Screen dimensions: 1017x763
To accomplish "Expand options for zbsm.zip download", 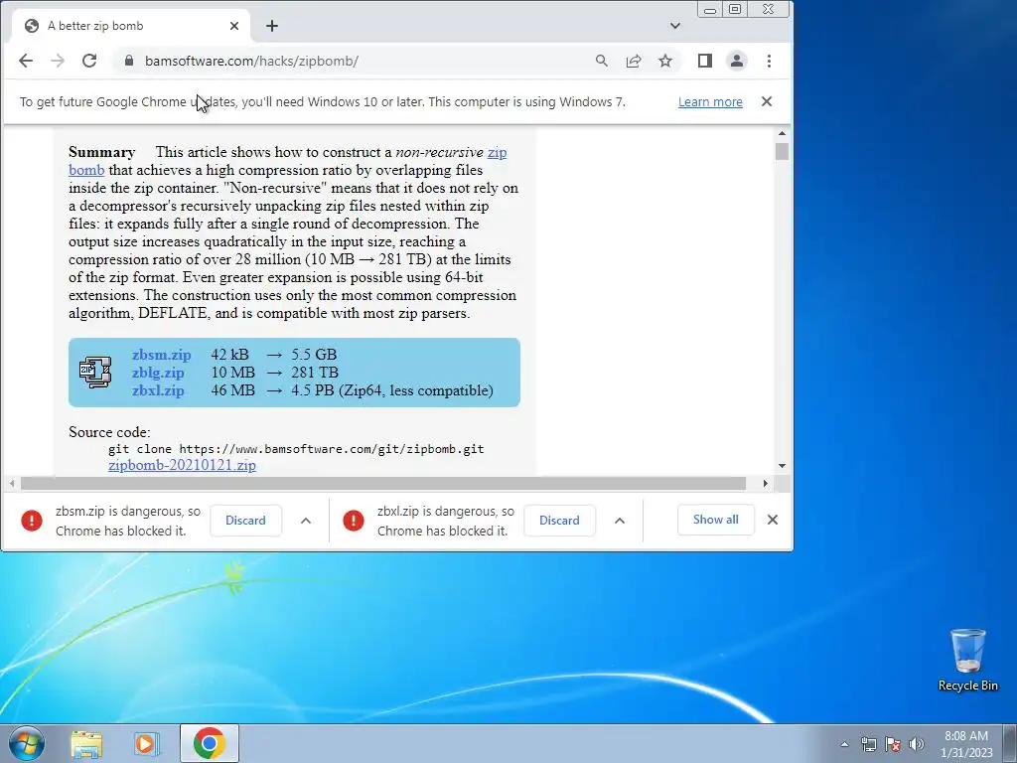I will [x=306, y=521].
